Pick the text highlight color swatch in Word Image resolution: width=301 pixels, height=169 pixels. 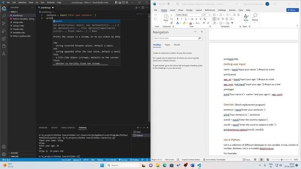(184, 23)
